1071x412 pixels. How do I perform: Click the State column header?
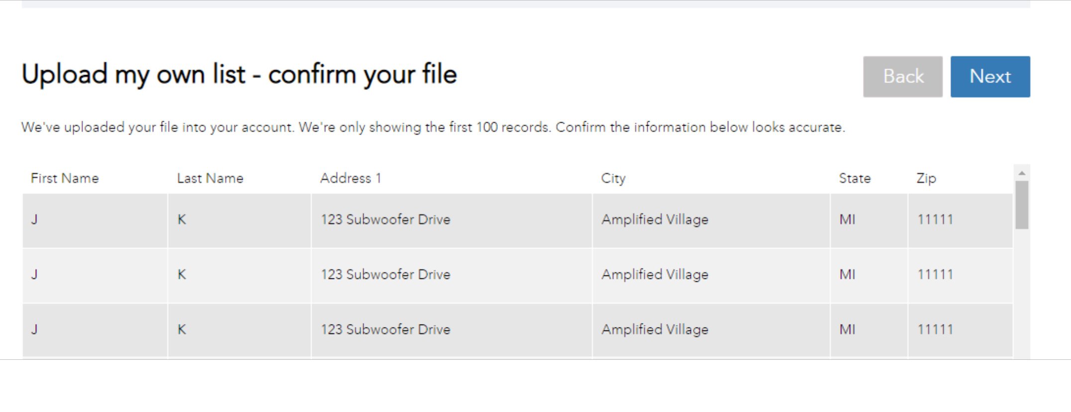tap(854, 178)
